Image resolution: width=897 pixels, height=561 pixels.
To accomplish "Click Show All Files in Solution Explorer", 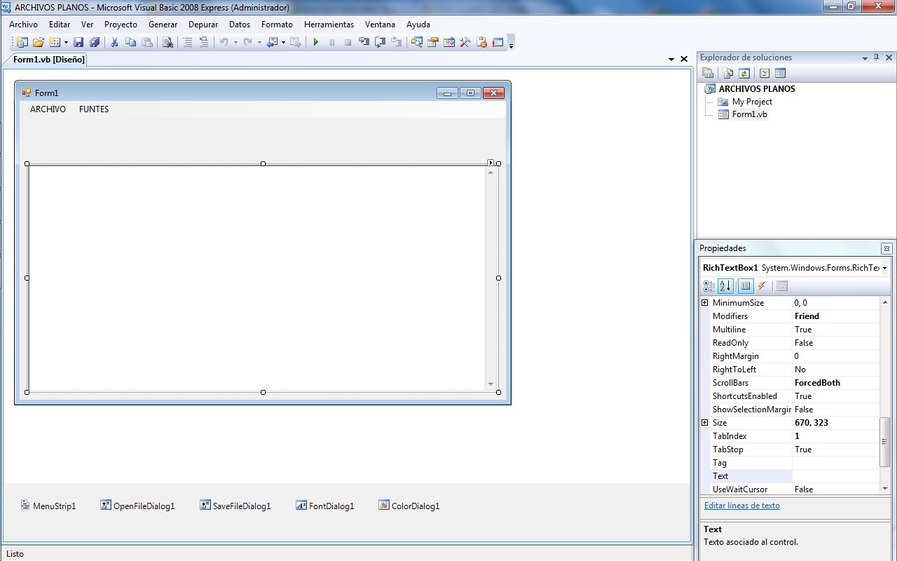I will 727,72.
